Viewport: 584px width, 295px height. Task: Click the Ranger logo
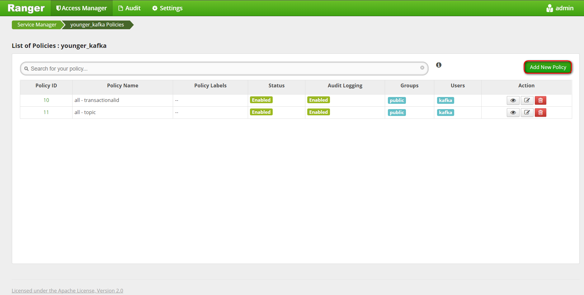(x=26, y=8)
